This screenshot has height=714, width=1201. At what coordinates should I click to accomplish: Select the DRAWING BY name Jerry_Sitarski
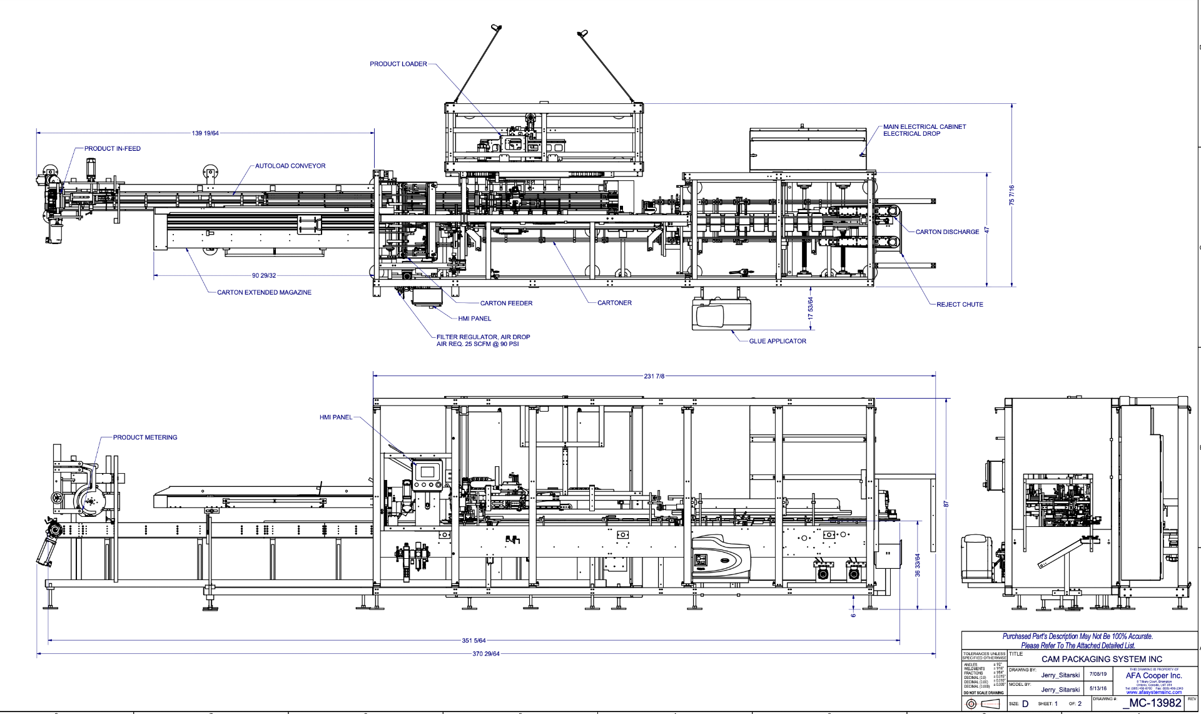(1060, 675)
